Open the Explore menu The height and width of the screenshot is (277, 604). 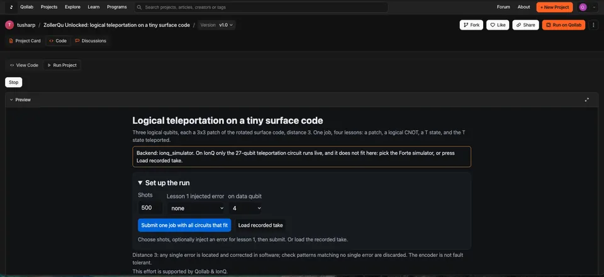click(x=72, y=7)
